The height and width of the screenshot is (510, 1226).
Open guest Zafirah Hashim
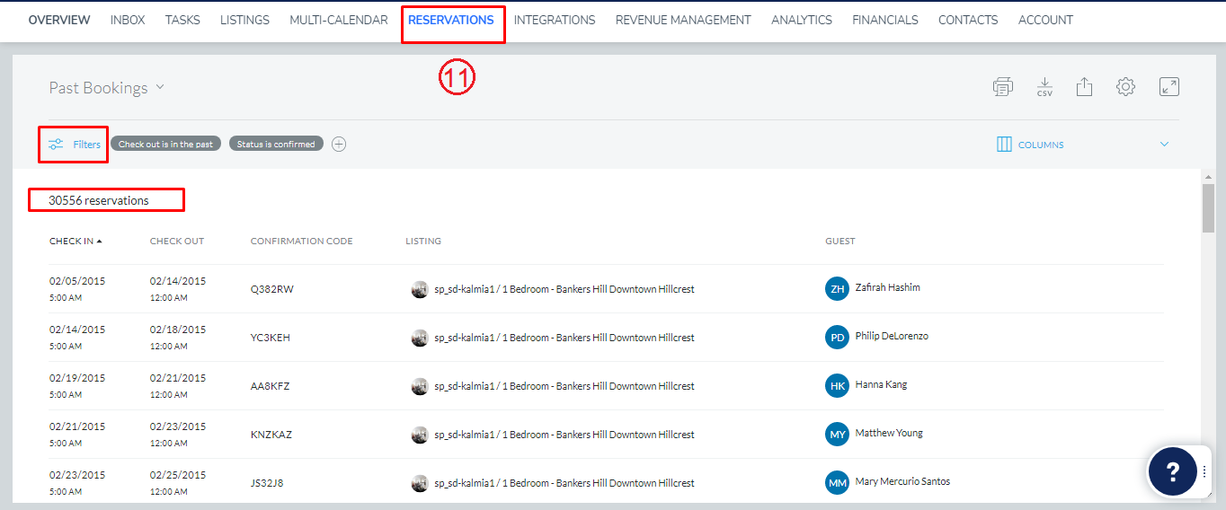(887, 288)
